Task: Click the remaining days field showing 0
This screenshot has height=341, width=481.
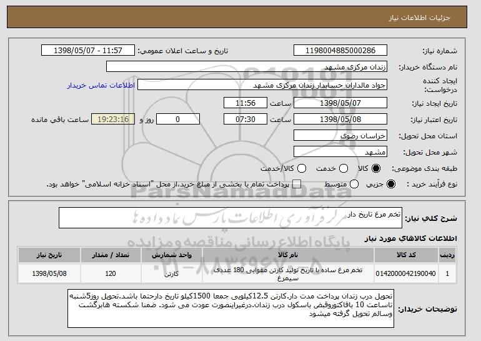Action: pos(178,120)
